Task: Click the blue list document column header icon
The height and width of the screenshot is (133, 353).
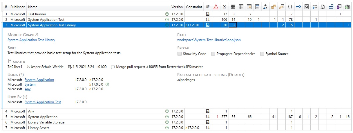Action: coord(257,7)
